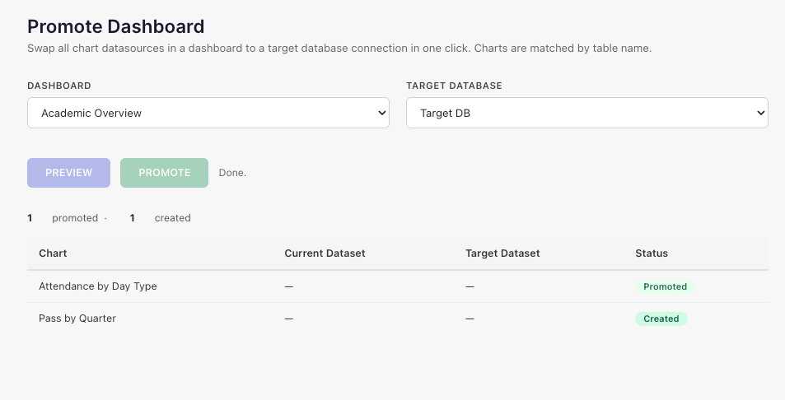Click the 'Done.' status message
Screen dimensions: 785x400
coord(232,173)
